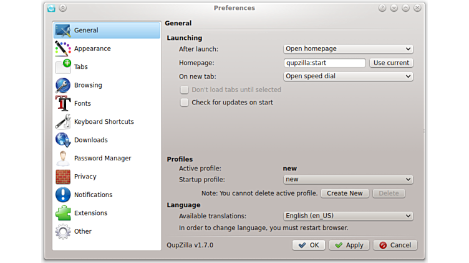The width and height of the screenshot is (469, 263).
Task: Go to the Other settings section
Action: 82,231
